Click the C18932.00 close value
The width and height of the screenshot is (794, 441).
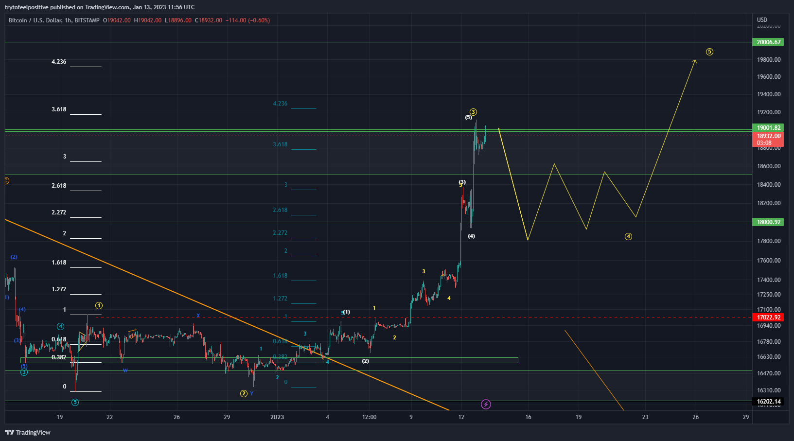coord(209,20)
